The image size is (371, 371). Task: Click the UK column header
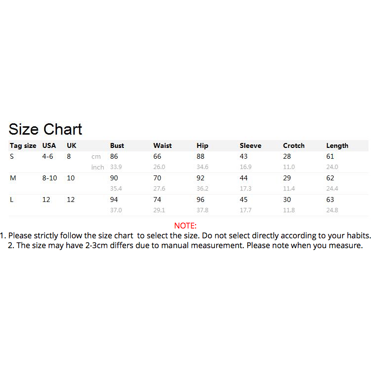click(x=71, y=145)
